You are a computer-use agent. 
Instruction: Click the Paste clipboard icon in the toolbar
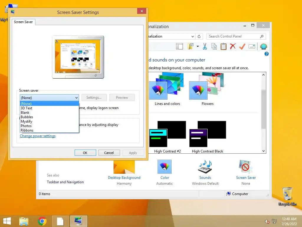[224, 46]
